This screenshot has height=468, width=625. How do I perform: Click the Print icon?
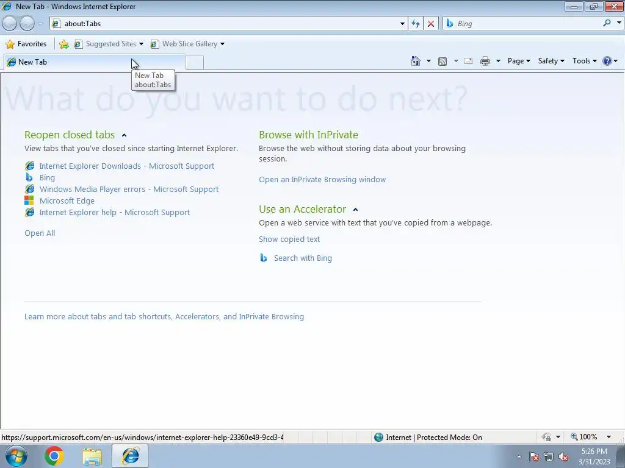(485, 61)
